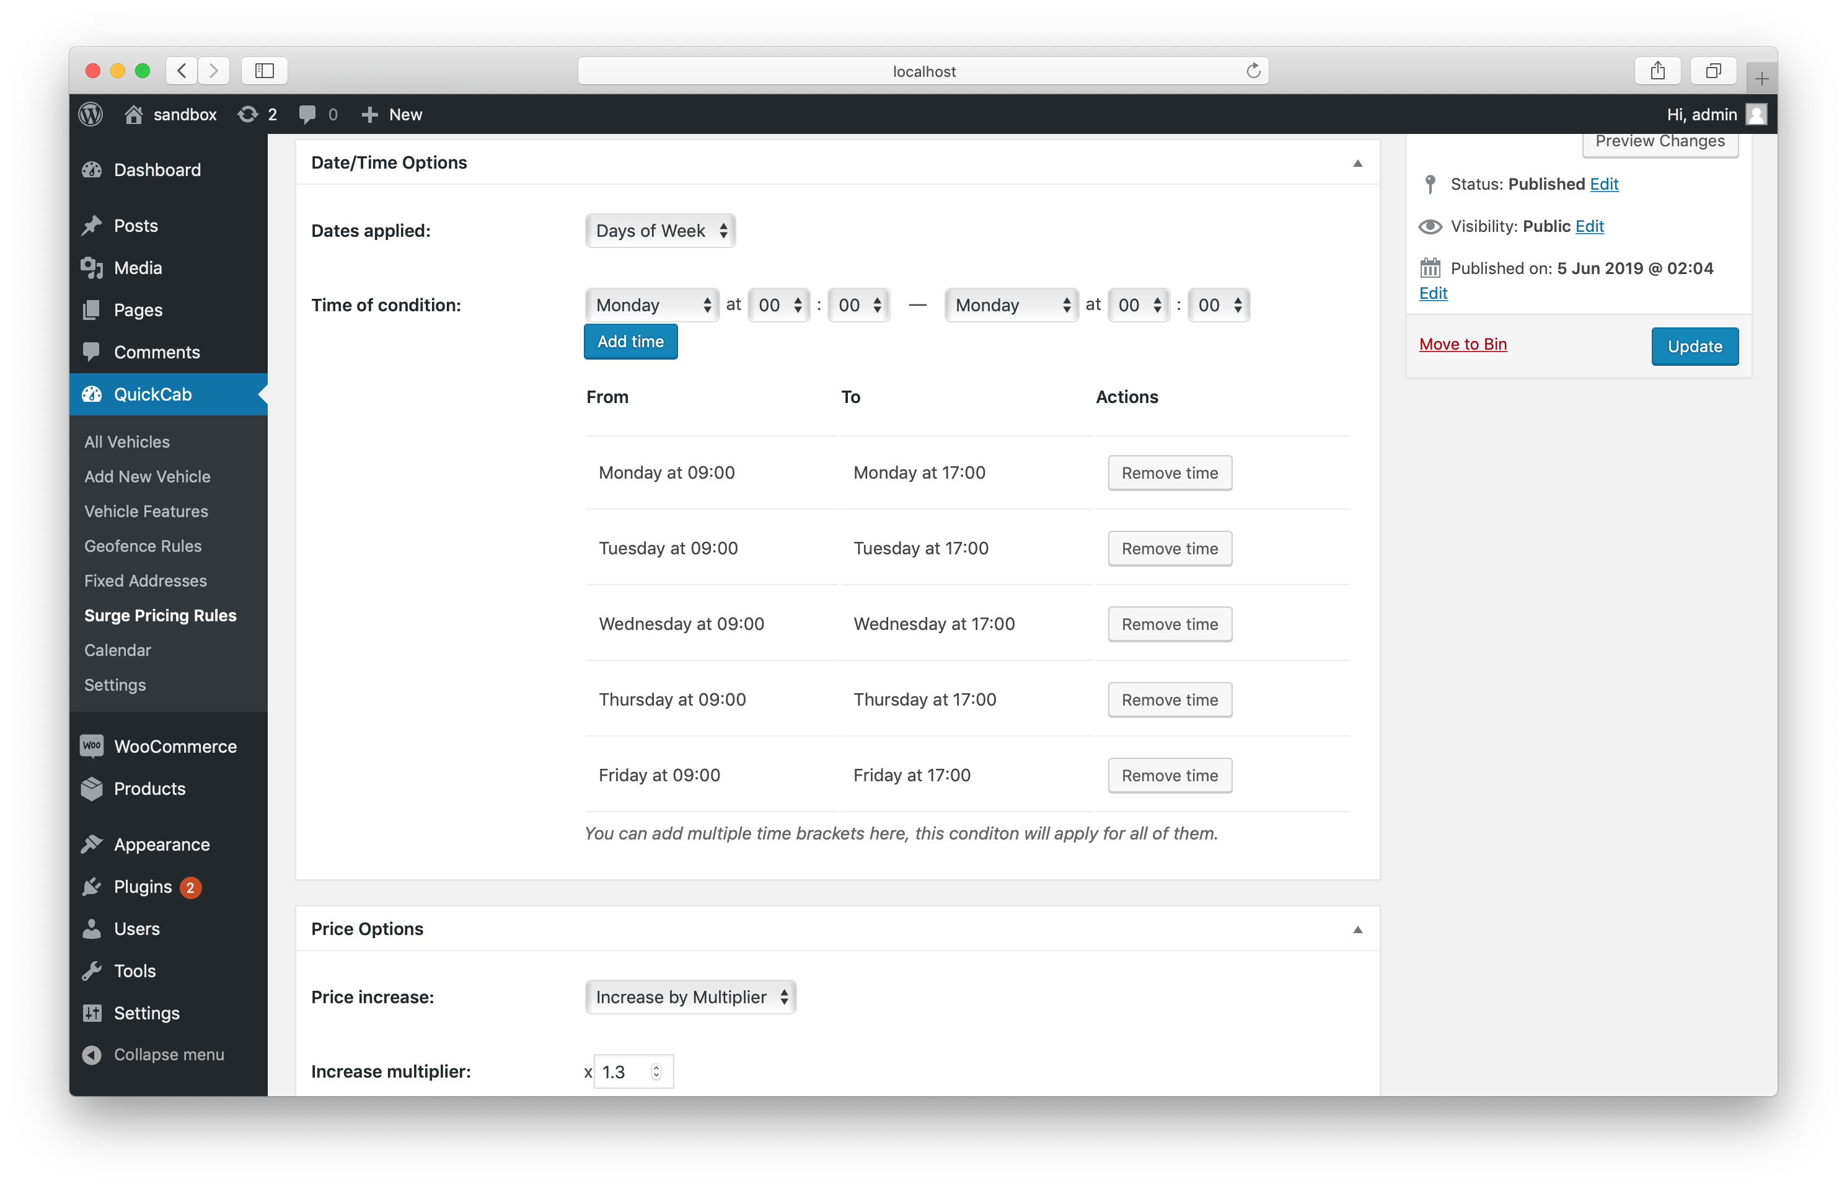Open the Dates applied Days of Week dropdown
The height and width of the screenshot is (1188, 1847).
click(660, 231)
